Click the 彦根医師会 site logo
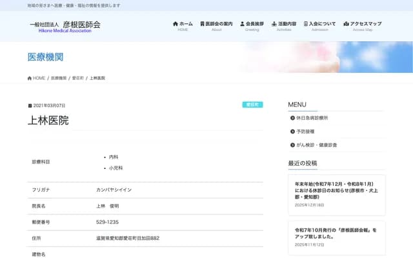The width and height of the screenshot is (413, 258). pos(65,26)
